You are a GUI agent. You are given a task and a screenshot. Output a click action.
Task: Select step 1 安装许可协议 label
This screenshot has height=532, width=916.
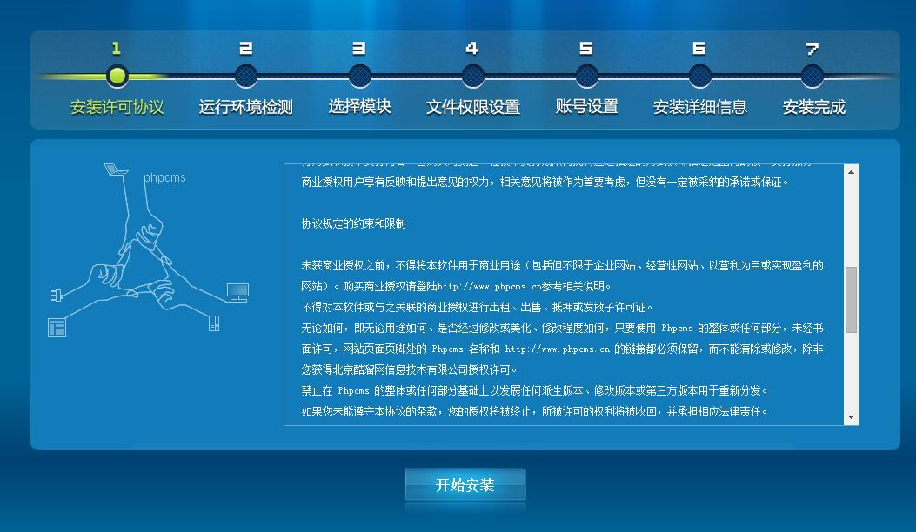click(117, 108)
